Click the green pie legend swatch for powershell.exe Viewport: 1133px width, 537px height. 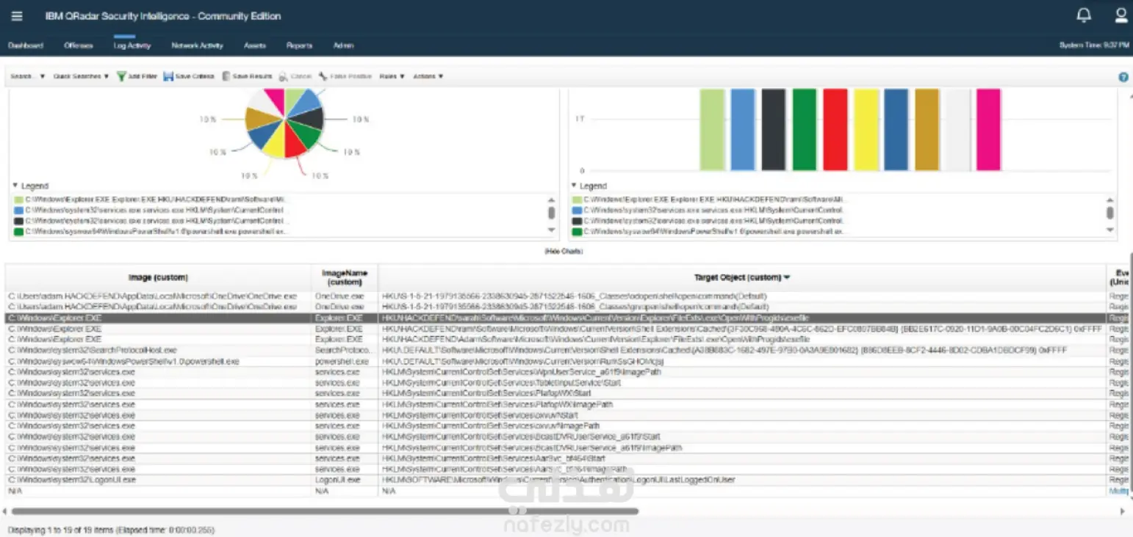tap(18, 231)
